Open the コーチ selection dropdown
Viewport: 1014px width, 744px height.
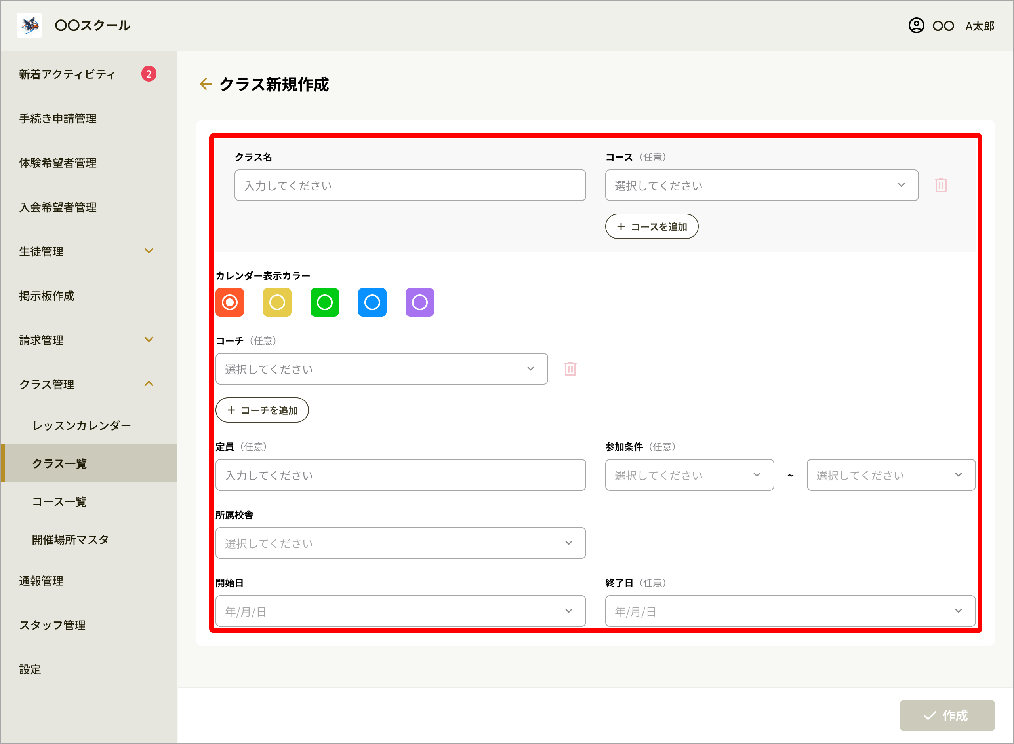(382, 369)
